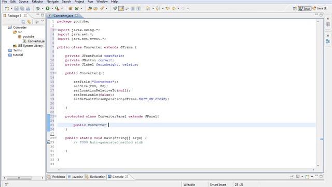Select the src folder in tree
The image size is (332, 187).
coord(17,32)
